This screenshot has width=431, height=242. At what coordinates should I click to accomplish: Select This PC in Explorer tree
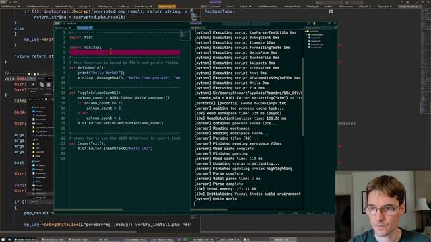[x=36, y=161]
